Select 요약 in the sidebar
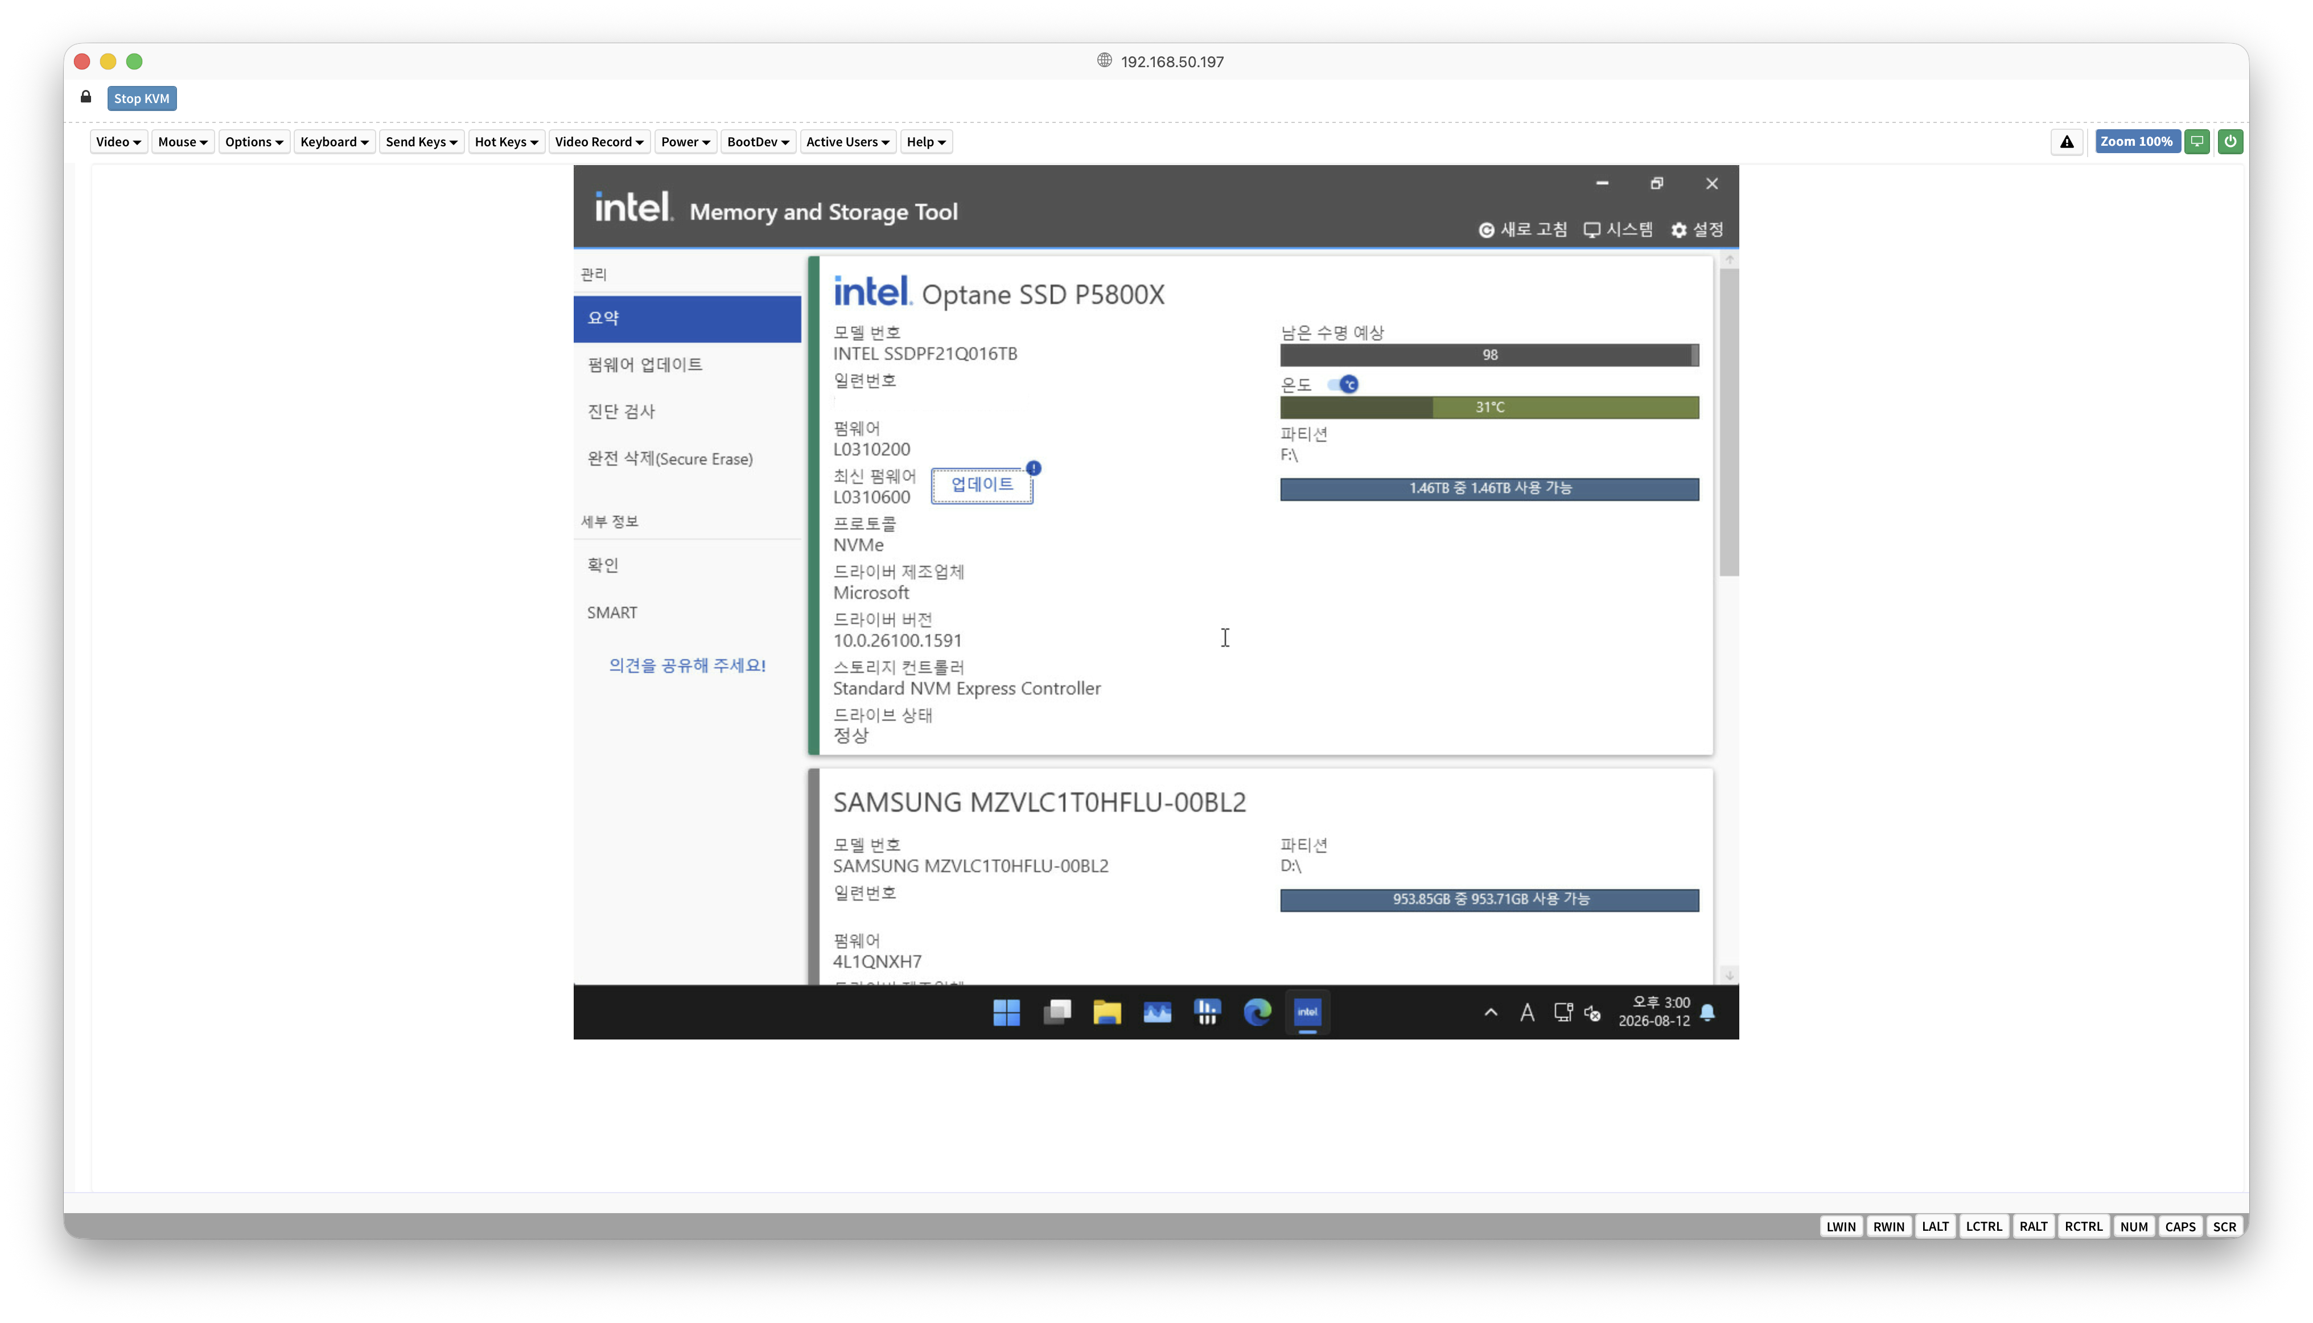The width and height of the screenshot is (2313, 1323). tap(687, 318)
